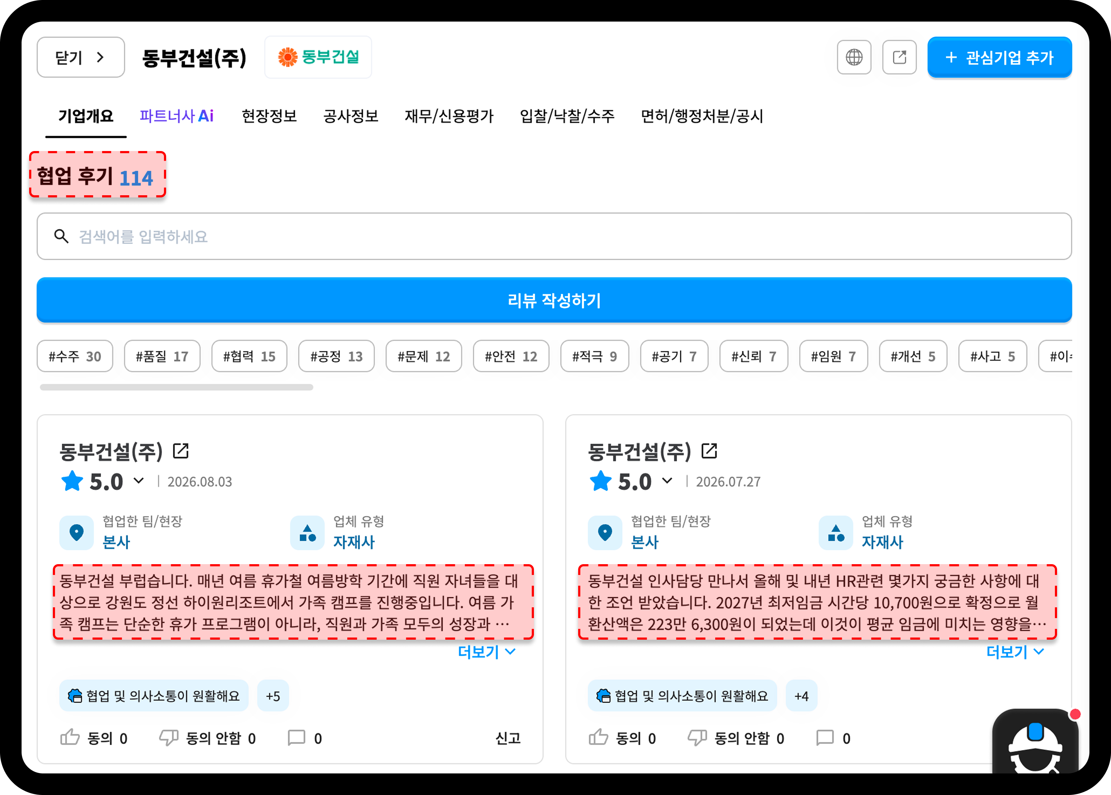Click 동부건설(주) title on 2026.08.03 review card
This screenshot has height=795, width=1111.
[x=111, y=451]
